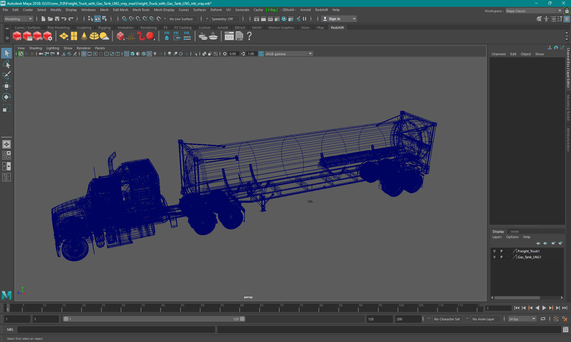This screenshot has height=342, width=571.
Task: Activate the Lasso select tool
Action: (7, 64)
